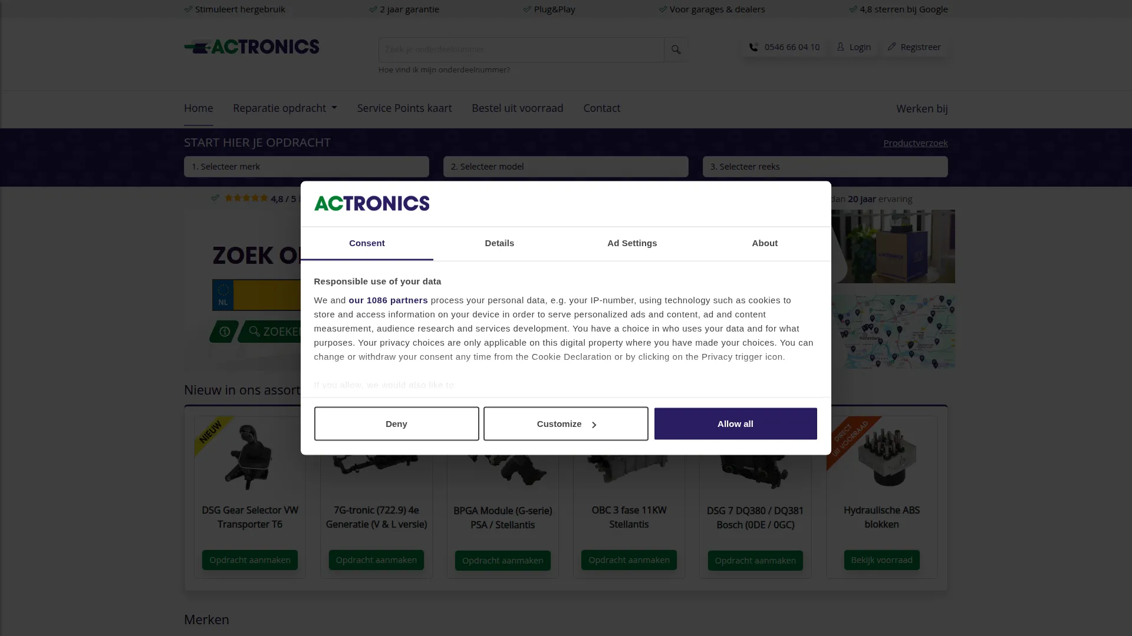
Task: Call 0546 66 04 10 phone link
Action: (x=784, y=47)
